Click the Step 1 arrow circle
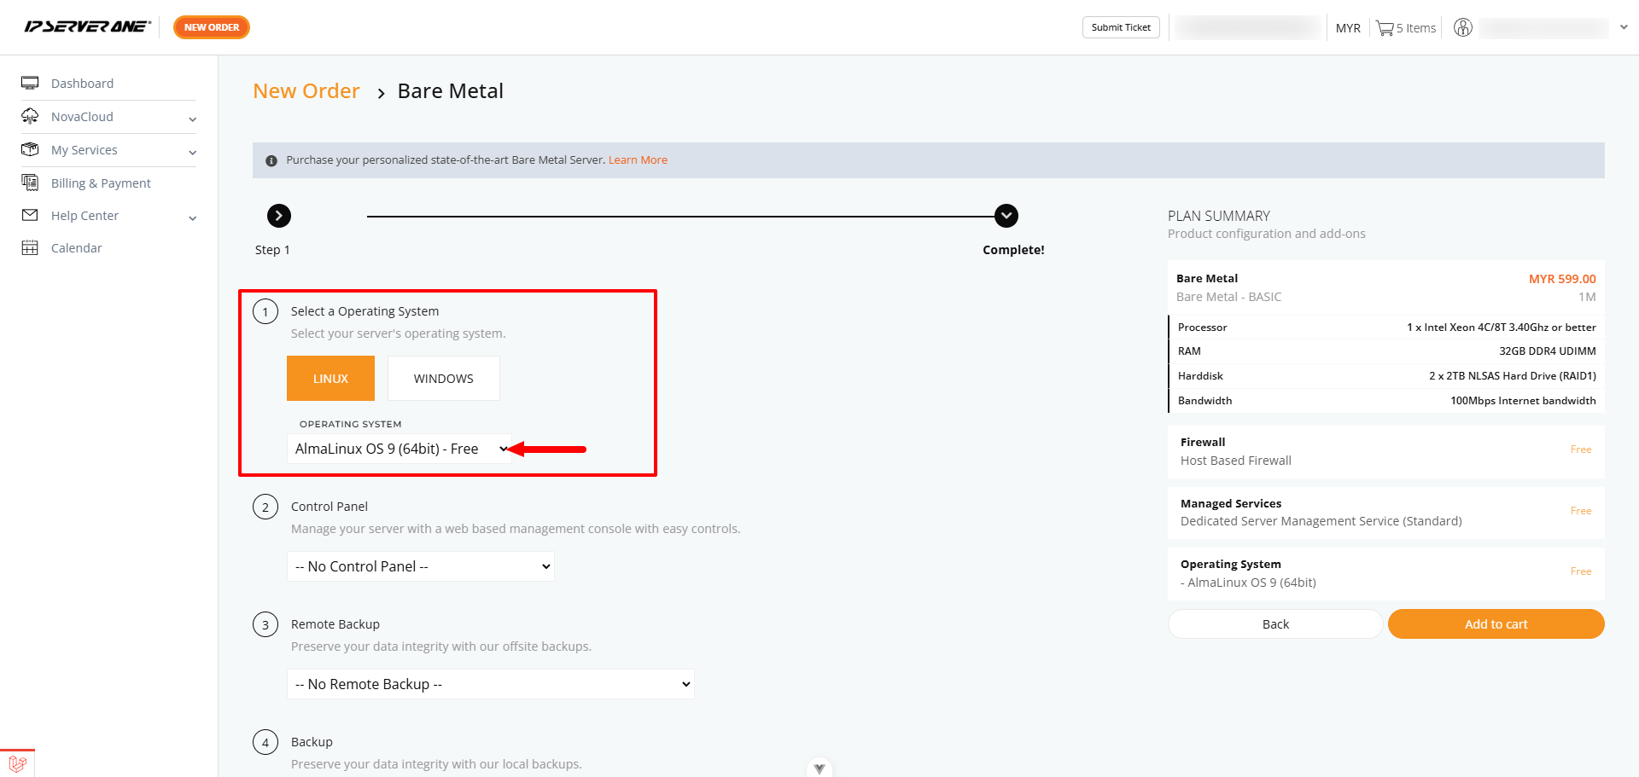Screen dimensions: 1639x777 [279, 216]
